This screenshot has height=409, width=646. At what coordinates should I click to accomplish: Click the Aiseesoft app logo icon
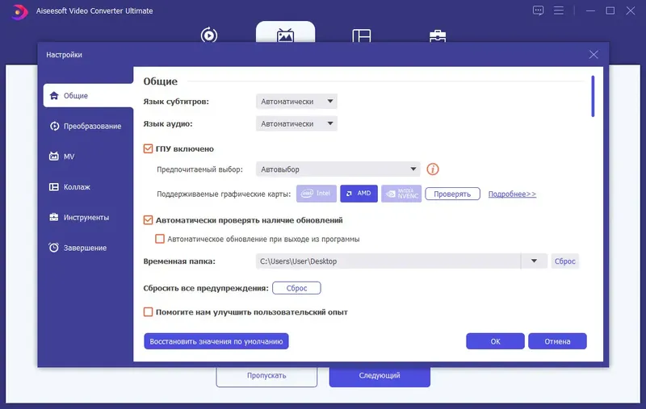(x=19, y=11)
